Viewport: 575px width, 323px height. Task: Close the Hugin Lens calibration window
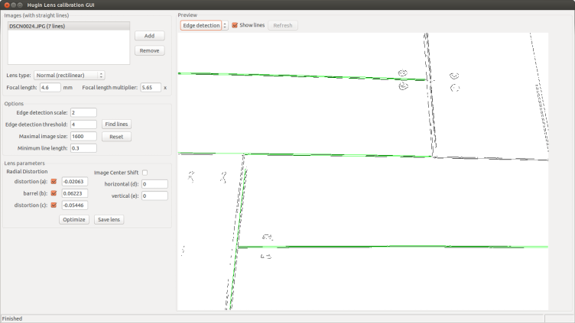pyautogui.click(x=6, y=5)
